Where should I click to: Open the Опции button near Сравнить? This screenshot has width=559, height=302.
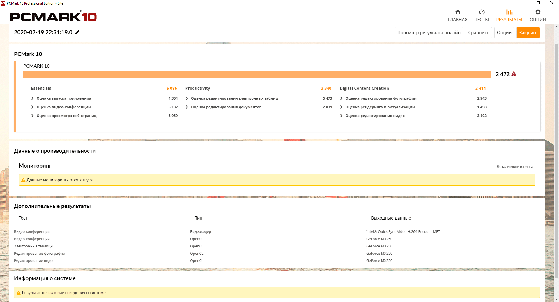tap(504, 33)
